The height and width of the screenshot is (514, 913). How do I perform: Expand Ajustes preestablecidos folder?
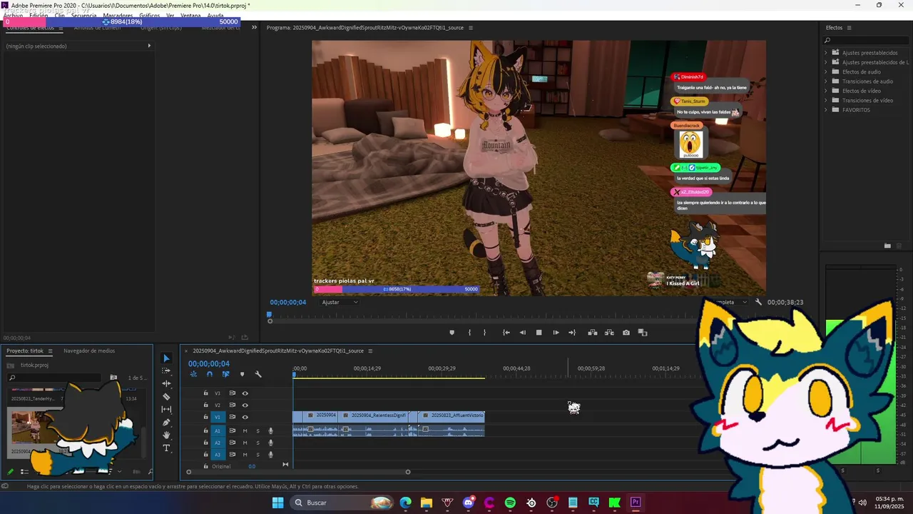click(826, 53)
